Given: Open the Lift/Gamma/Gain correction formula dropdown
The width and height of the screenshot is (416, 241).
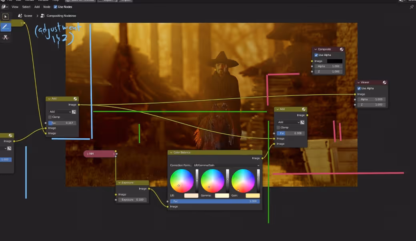Looking at the screenshot, I should (226, 165).
